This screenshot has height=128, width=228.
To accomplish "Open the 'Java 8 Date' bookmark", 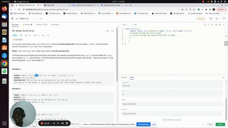I will pos(106,14).
